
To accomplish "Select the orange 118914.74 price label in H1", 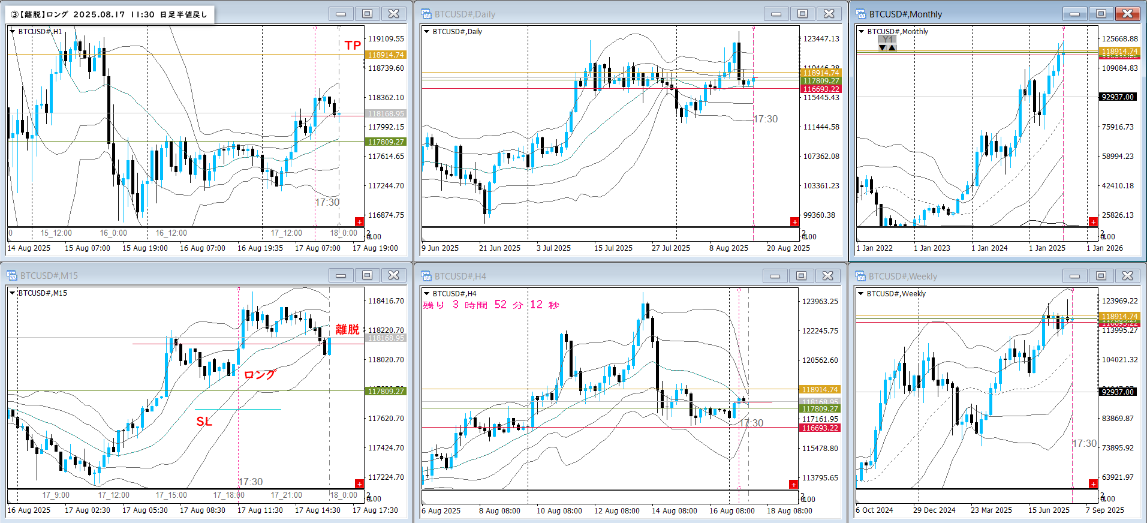I will coord(386,55).
